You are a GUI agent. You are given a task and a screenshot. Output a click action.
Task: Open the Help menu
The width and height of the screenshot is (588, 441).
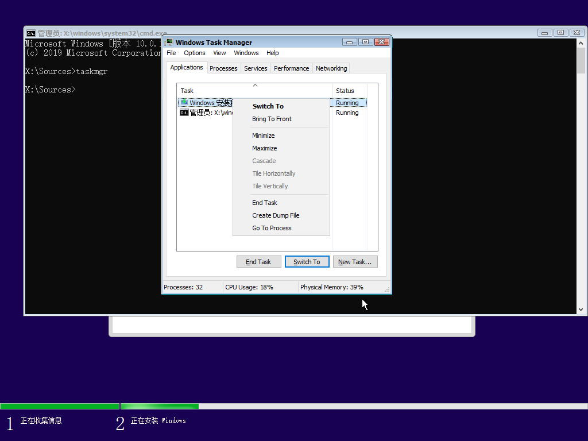point(273,53)
